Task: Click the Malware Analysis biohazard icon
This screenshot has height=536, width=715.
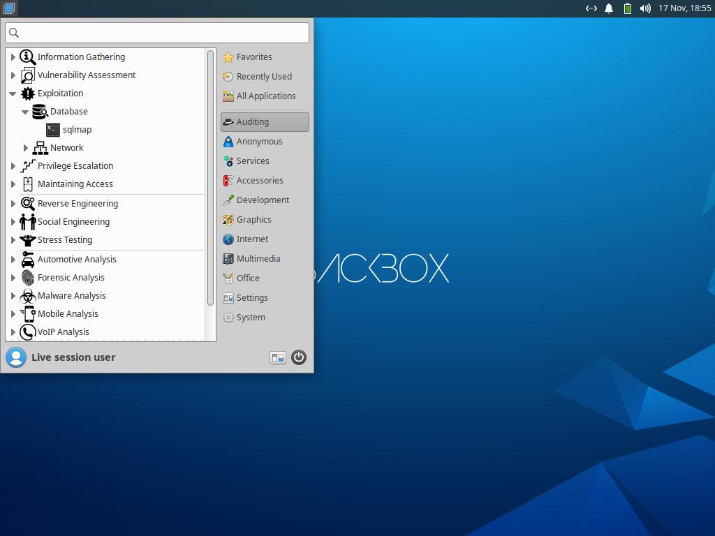Action: pos(27,296)
